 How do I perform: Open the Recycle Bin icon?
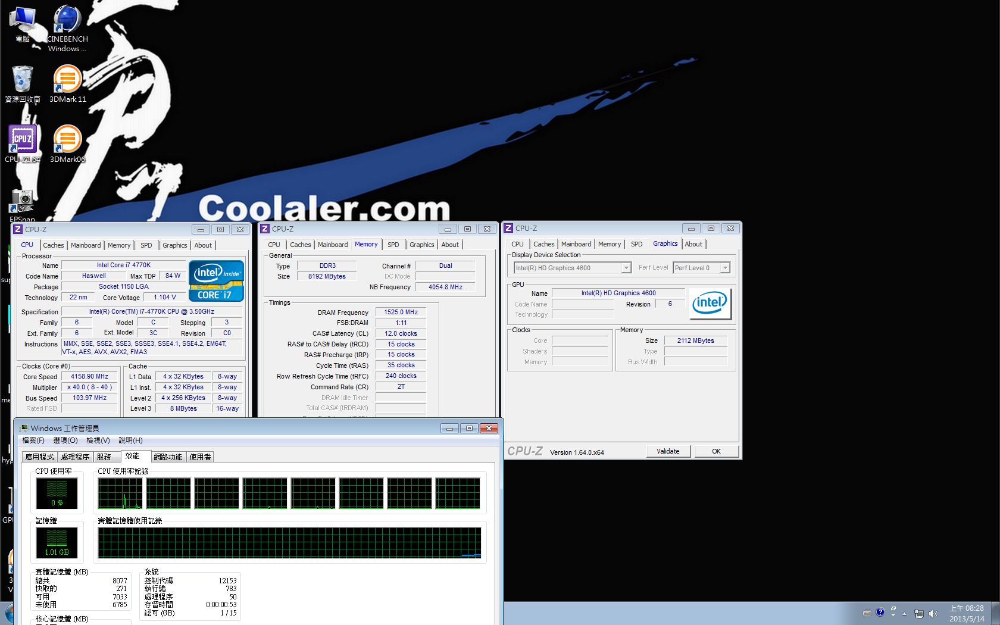tap(23, 80)
